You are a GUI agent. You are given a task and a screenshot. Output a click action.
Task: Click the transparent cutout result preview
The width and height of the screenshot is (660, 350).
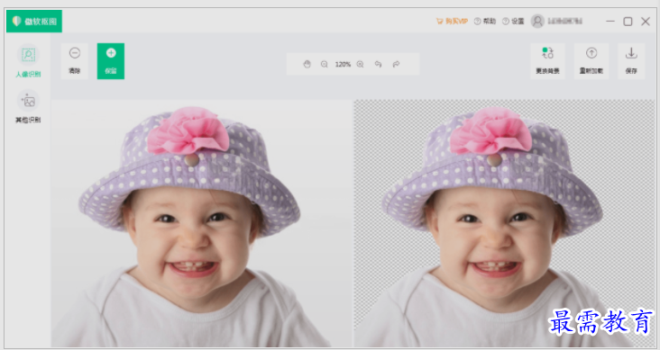coord(504,223)
